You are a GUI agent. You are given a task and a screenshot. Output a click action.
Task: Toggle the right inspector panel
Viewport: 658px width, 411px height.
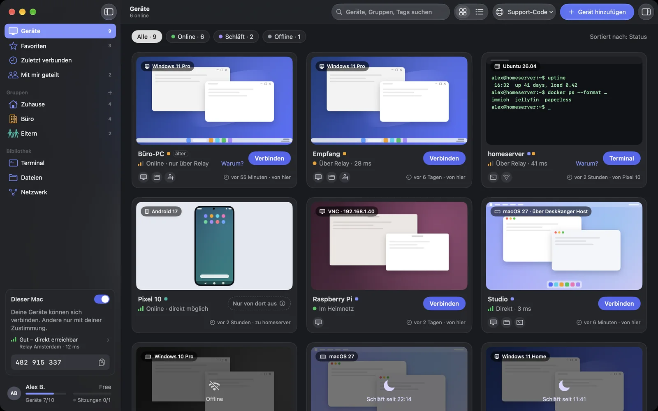tap(646, 12)
